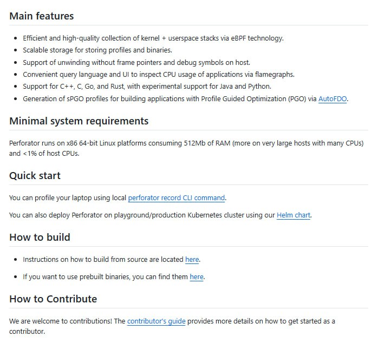
Task: Click "here" link for build-from-source instructions
Action: (192, 260)
